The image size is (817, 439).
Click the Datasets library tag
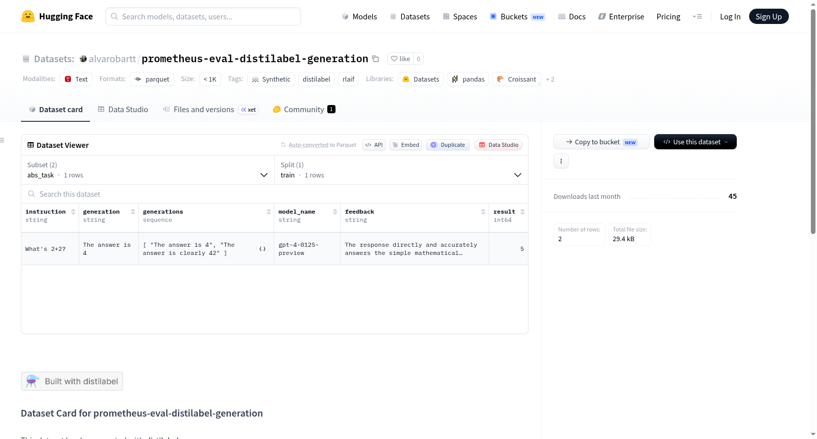tap(421, 79)
